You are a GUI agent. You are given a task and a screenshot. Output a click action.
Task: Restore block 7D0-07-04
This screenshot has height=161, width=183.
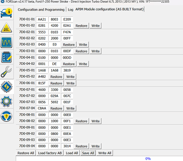56,109
